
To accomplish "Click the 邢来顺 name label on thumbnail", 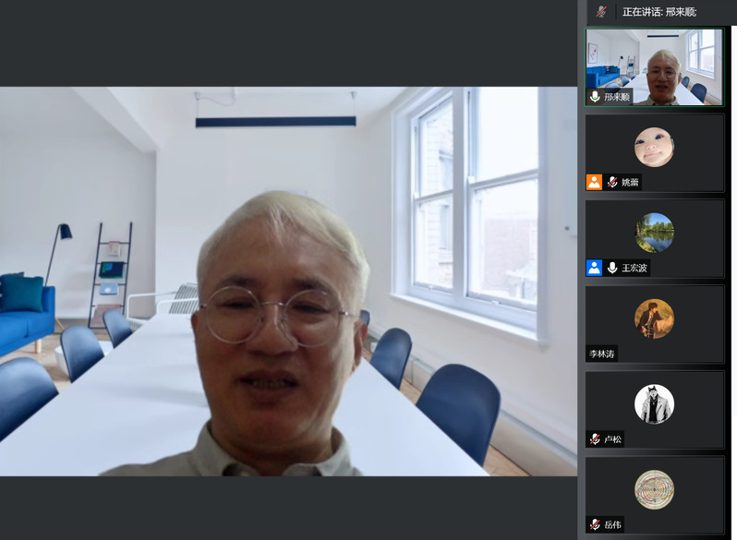I will (x=617, y=96).
